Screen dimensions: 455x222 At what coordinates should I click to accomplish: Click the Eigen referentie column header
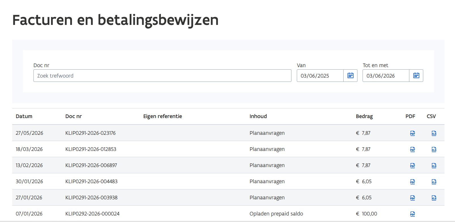[162, 116]
